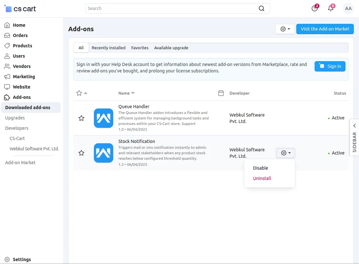Click the Marketing megaphone icon
The width and height of the screenshot is (359, 264).
coord(7,77)
